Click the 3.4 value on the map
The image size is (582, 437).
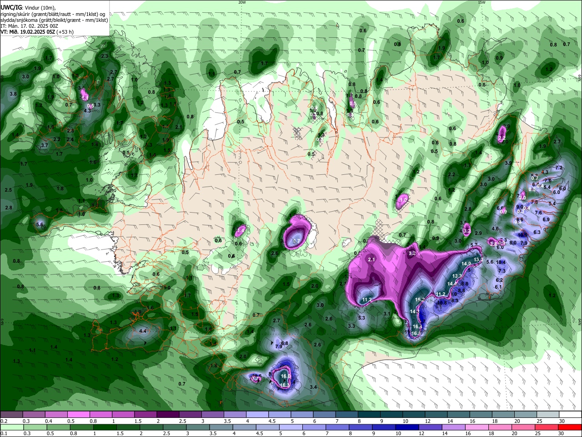tap(313, 387)
